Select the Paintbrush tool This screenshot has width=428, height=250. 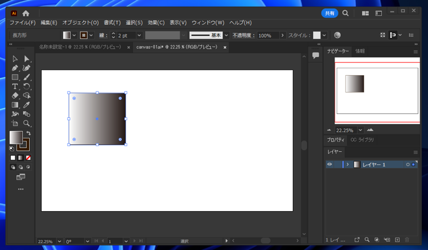coord(26,77)
